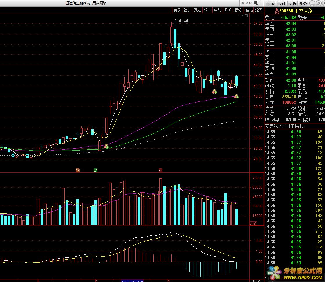The width and height of the screenshot is (325, 282).
Task: Toggle the side panel icon beside the diamond
Action: tap(246, 16)
